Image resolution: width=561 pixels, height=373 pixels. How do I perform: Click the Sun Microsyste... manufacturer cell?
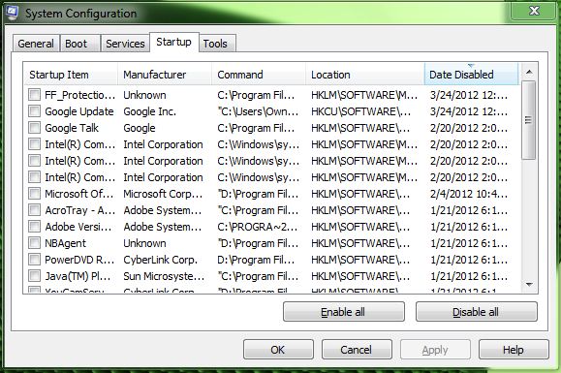(164, 276)
